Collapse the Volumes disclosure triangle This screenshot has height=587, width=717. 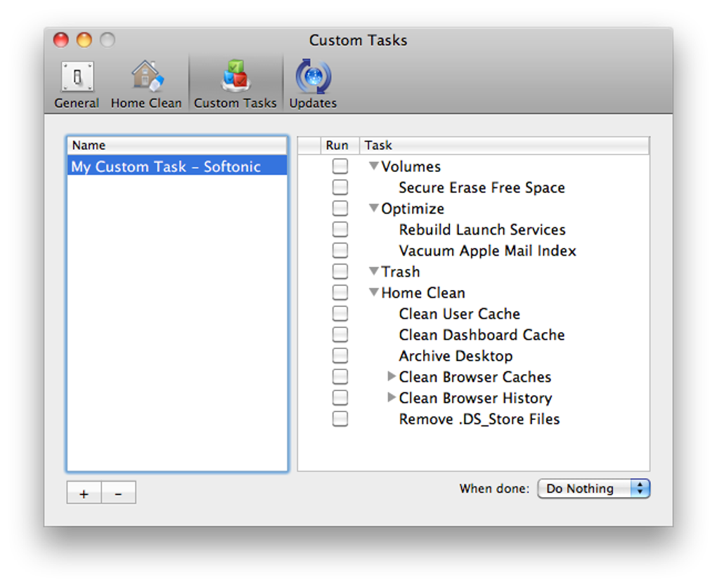(373, 166)
